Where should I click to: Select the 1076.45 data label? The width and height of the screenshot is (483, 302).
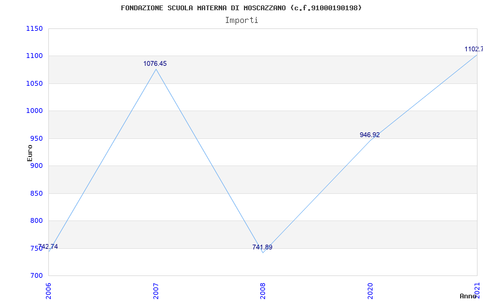155,64
